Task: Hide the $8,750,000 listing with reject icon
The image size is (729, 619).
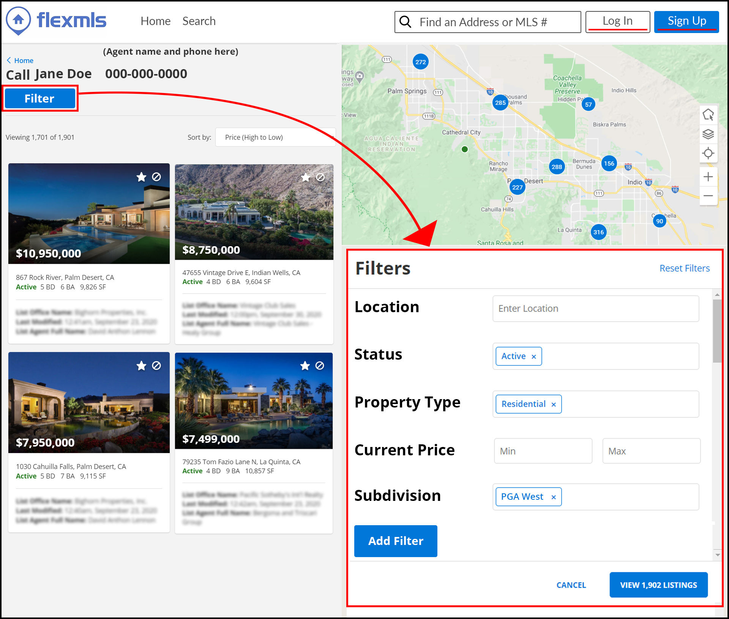Action: point(320,177)
